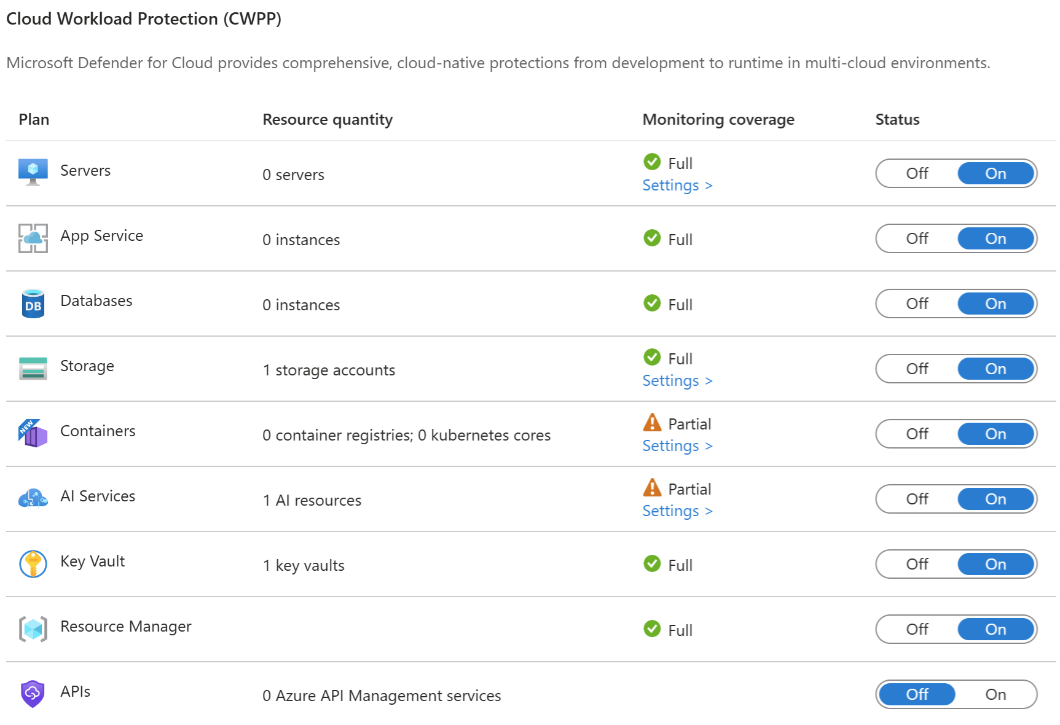Turn off the Resource Manager plan
The height and width of the screenshot is (725, 1060).
coord(917,629)
